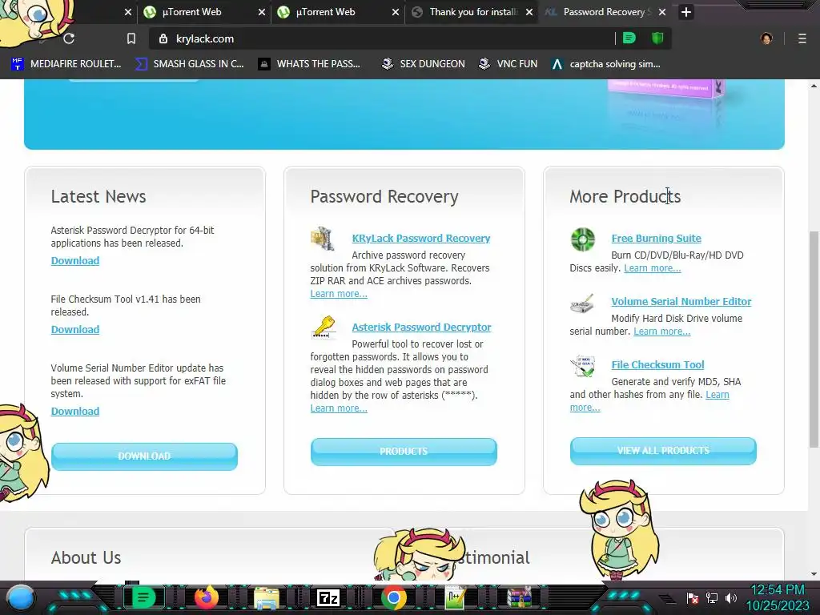Click the File Checksum Tool icon
820x615 pixels.
point(583,366)
